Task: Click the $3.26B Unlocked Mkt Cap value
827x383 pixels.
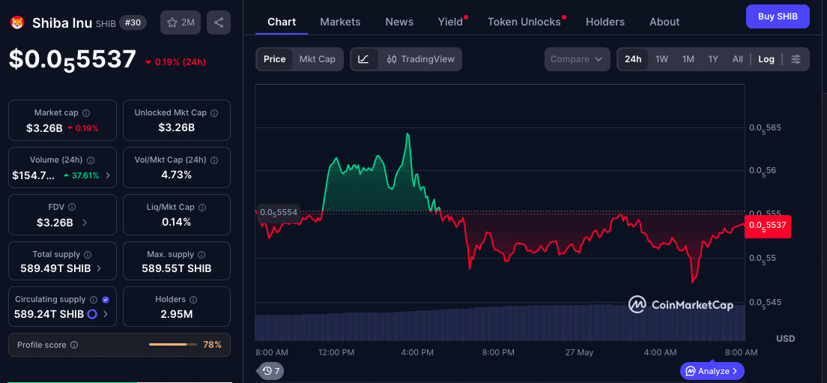Action: coord(177,127)
